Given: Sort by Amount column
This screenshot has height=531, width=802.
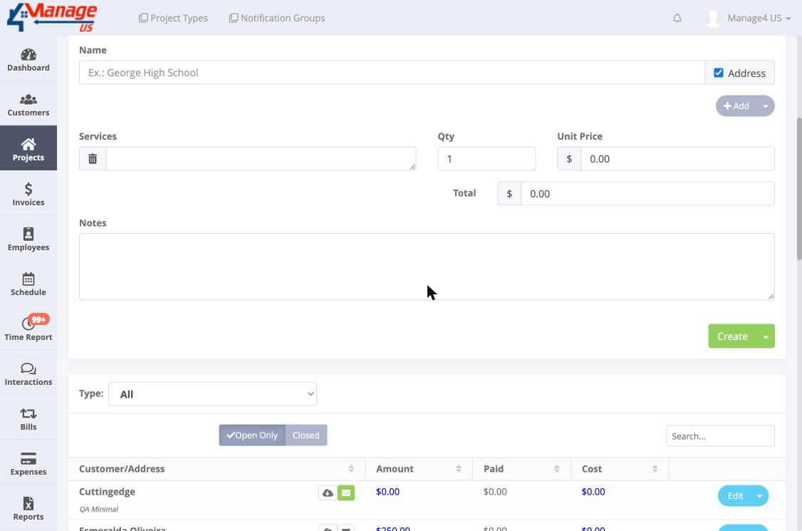Looking at the screenshot, I should coord(419,468).
